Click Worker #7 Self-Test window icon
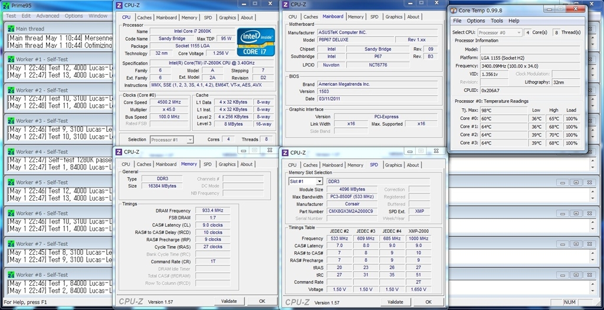The height and width of the screenshot is (310, 604). tap(11, 244)
